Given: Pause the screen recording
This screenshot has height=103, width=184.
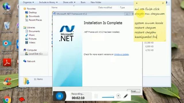Looking at the screenshot, I should pyautogui.click(x=60, y=96).
